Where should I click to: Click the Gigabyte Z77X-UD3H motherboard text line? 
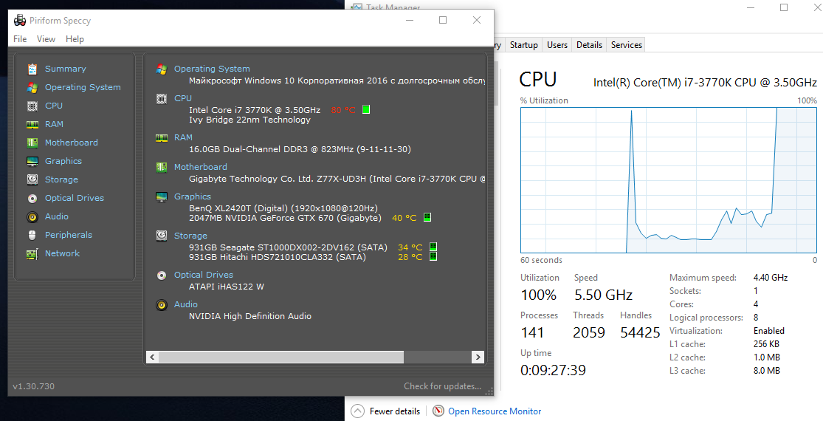coord(336,179)
